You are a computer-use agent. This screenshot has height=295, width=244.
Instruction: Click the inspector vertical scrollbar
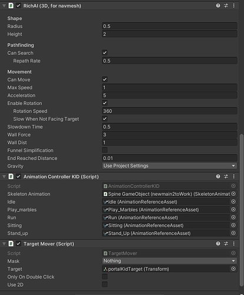[242, 211]
